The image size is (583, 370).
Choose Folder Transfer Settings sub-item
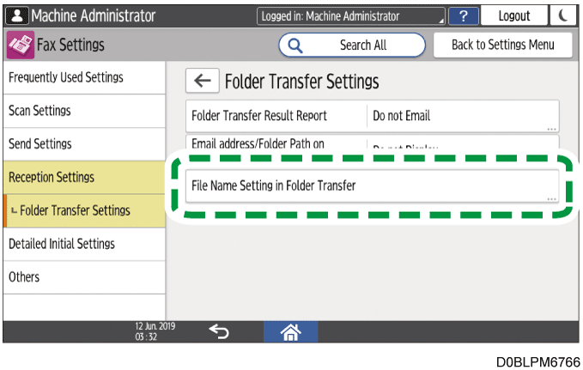[x=83, y=210]
